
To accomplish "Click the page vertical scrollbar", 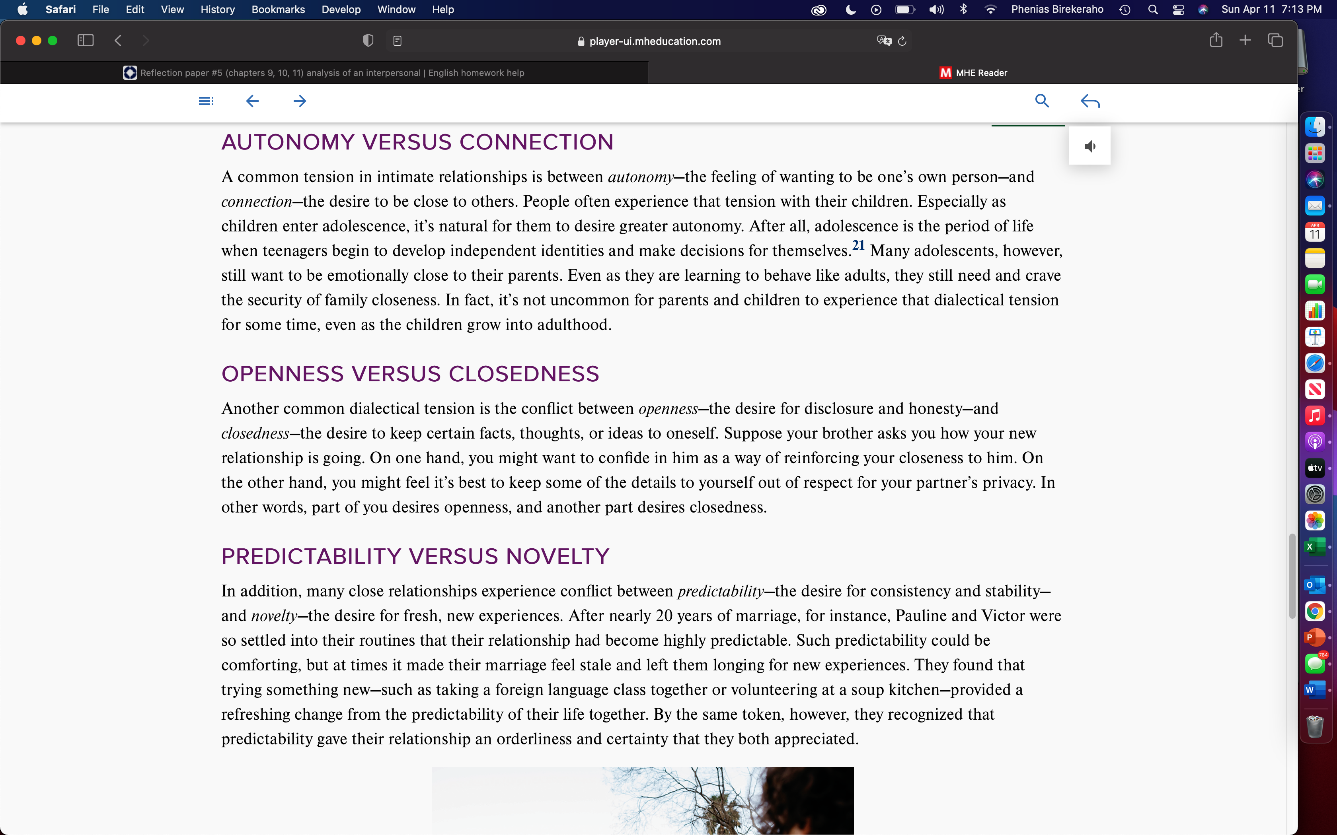I will [x=1292, y=576].
